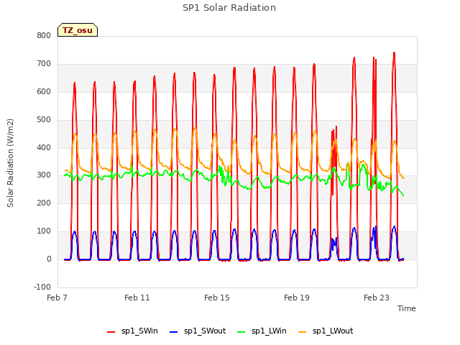The image size is (460, 345).
Task: Click the Feb 19 x-axis label
Action: (297, 298)
